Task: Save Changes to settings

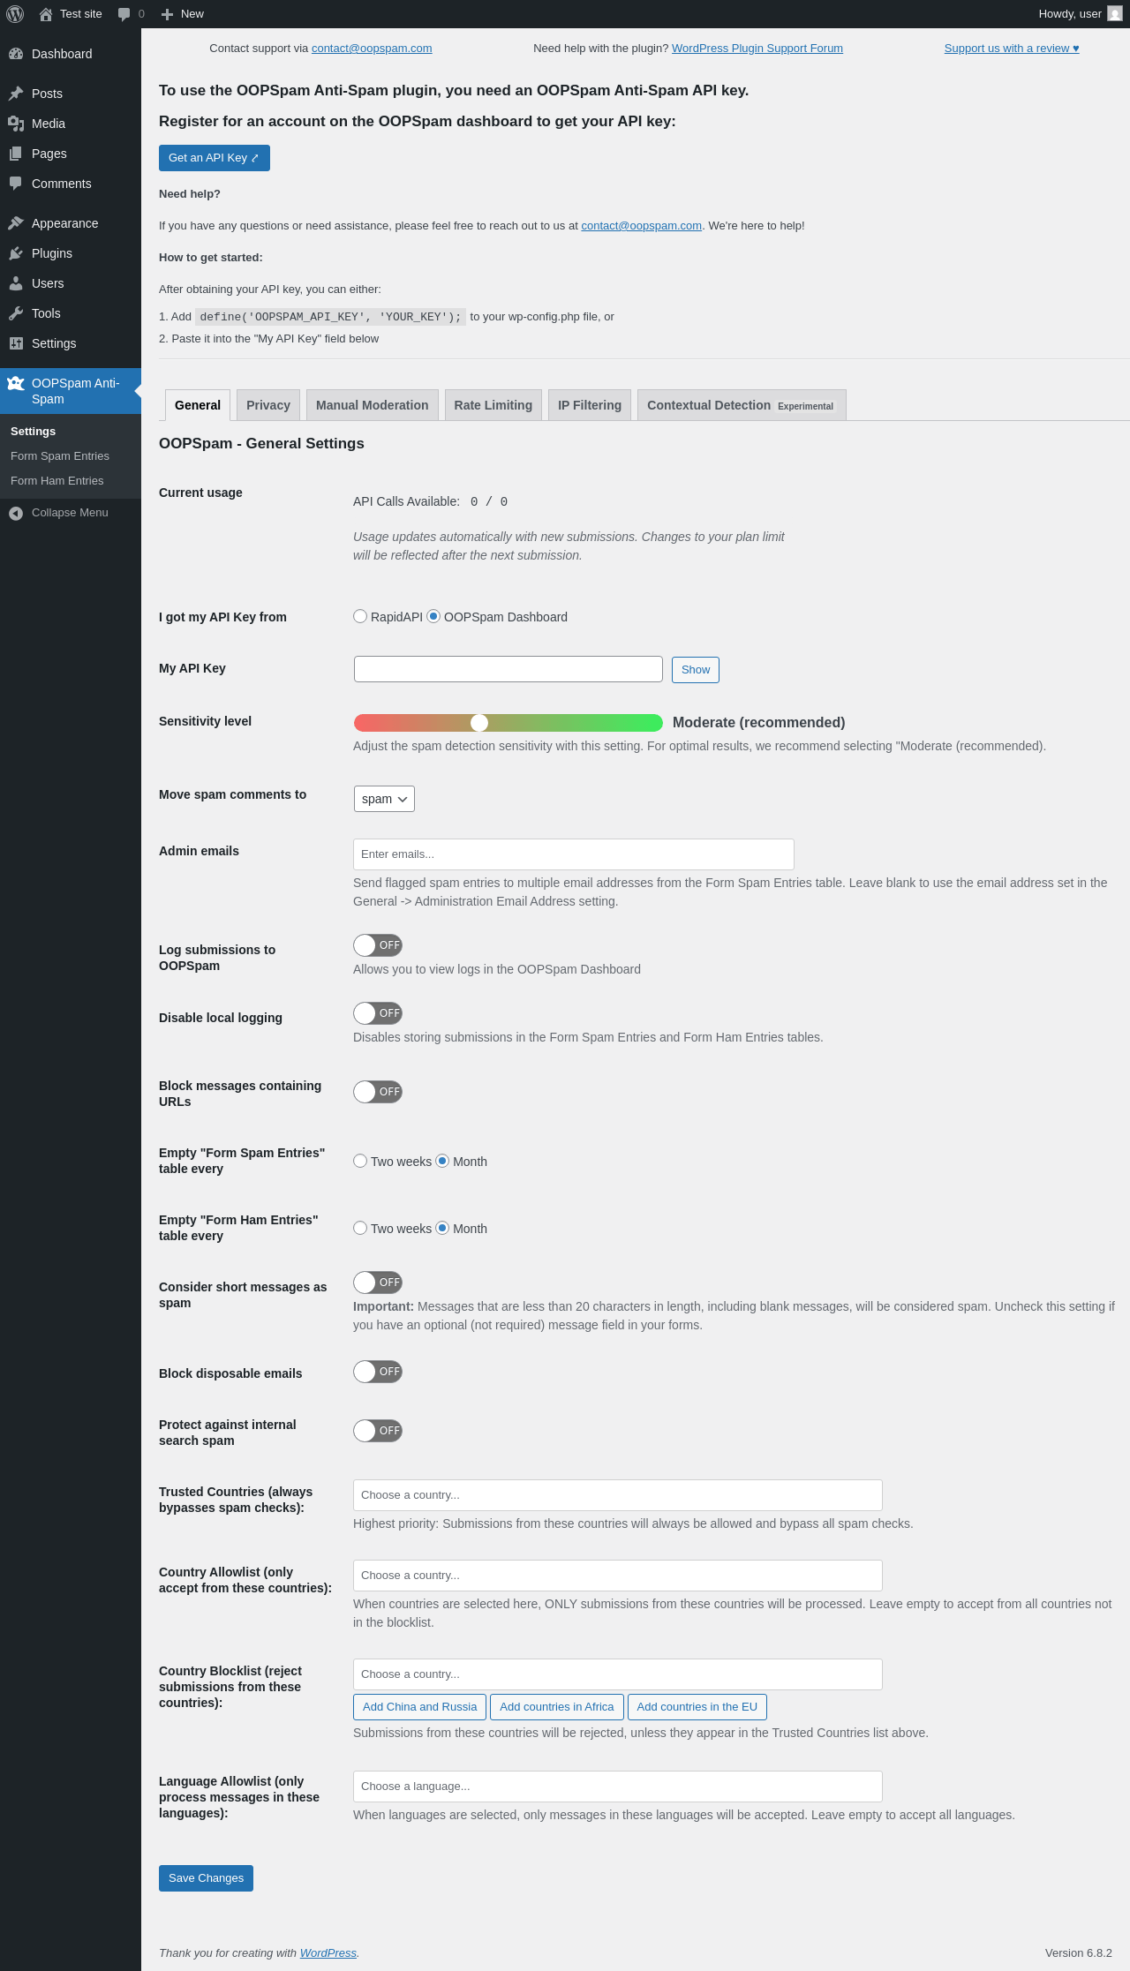Action: (206, 1878)
